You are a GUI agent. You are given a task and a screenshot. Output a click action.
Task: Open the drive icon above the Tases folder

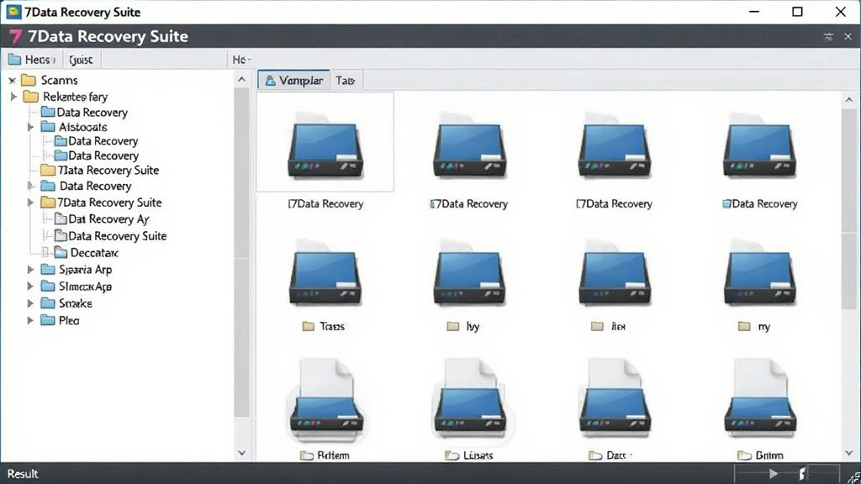click(325, 273)
